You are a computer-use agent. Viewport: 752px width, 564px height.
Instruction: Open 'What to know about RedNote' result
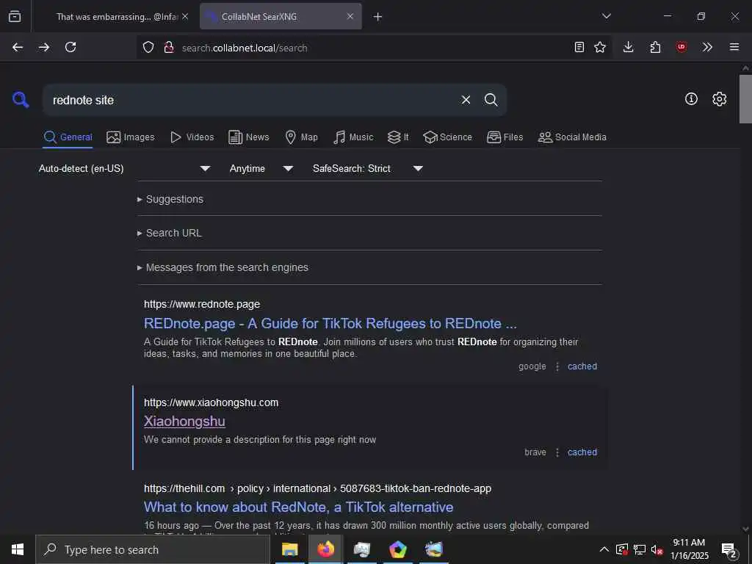coord(298,507)
